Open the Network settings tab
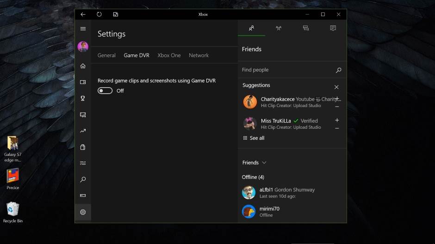Screen dimensions: 435x244 coord(199,55)
